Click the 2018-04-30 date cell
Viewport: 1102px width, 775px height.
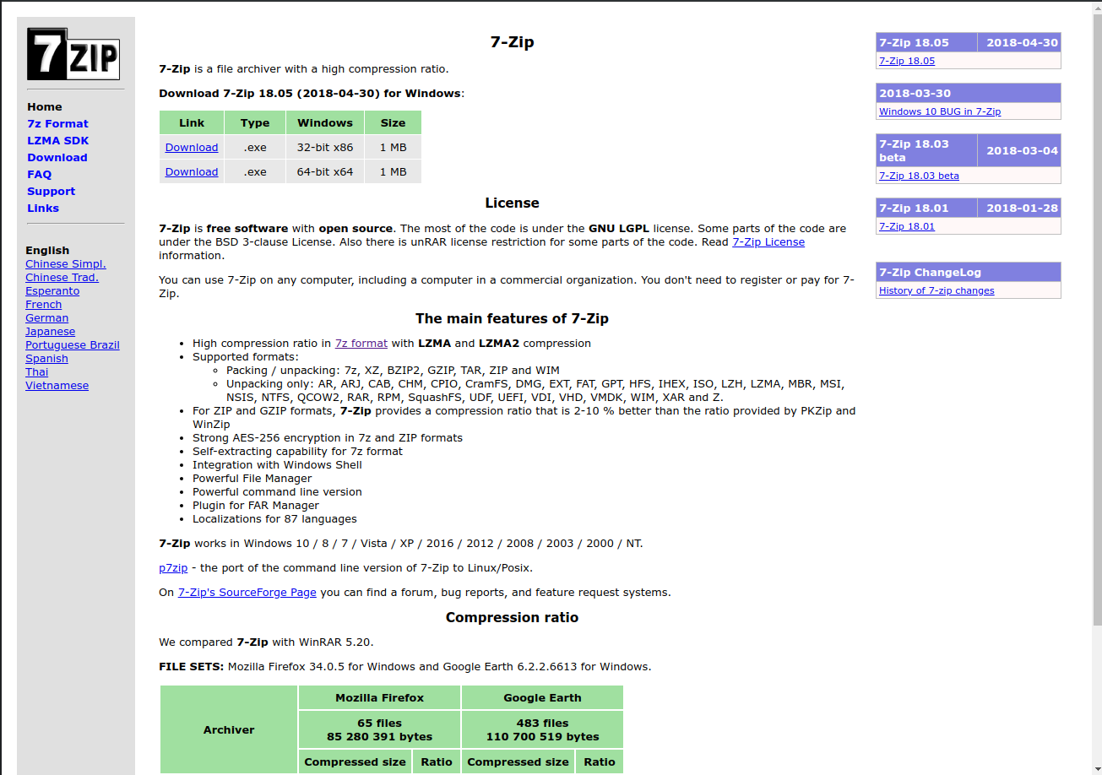1019,42
